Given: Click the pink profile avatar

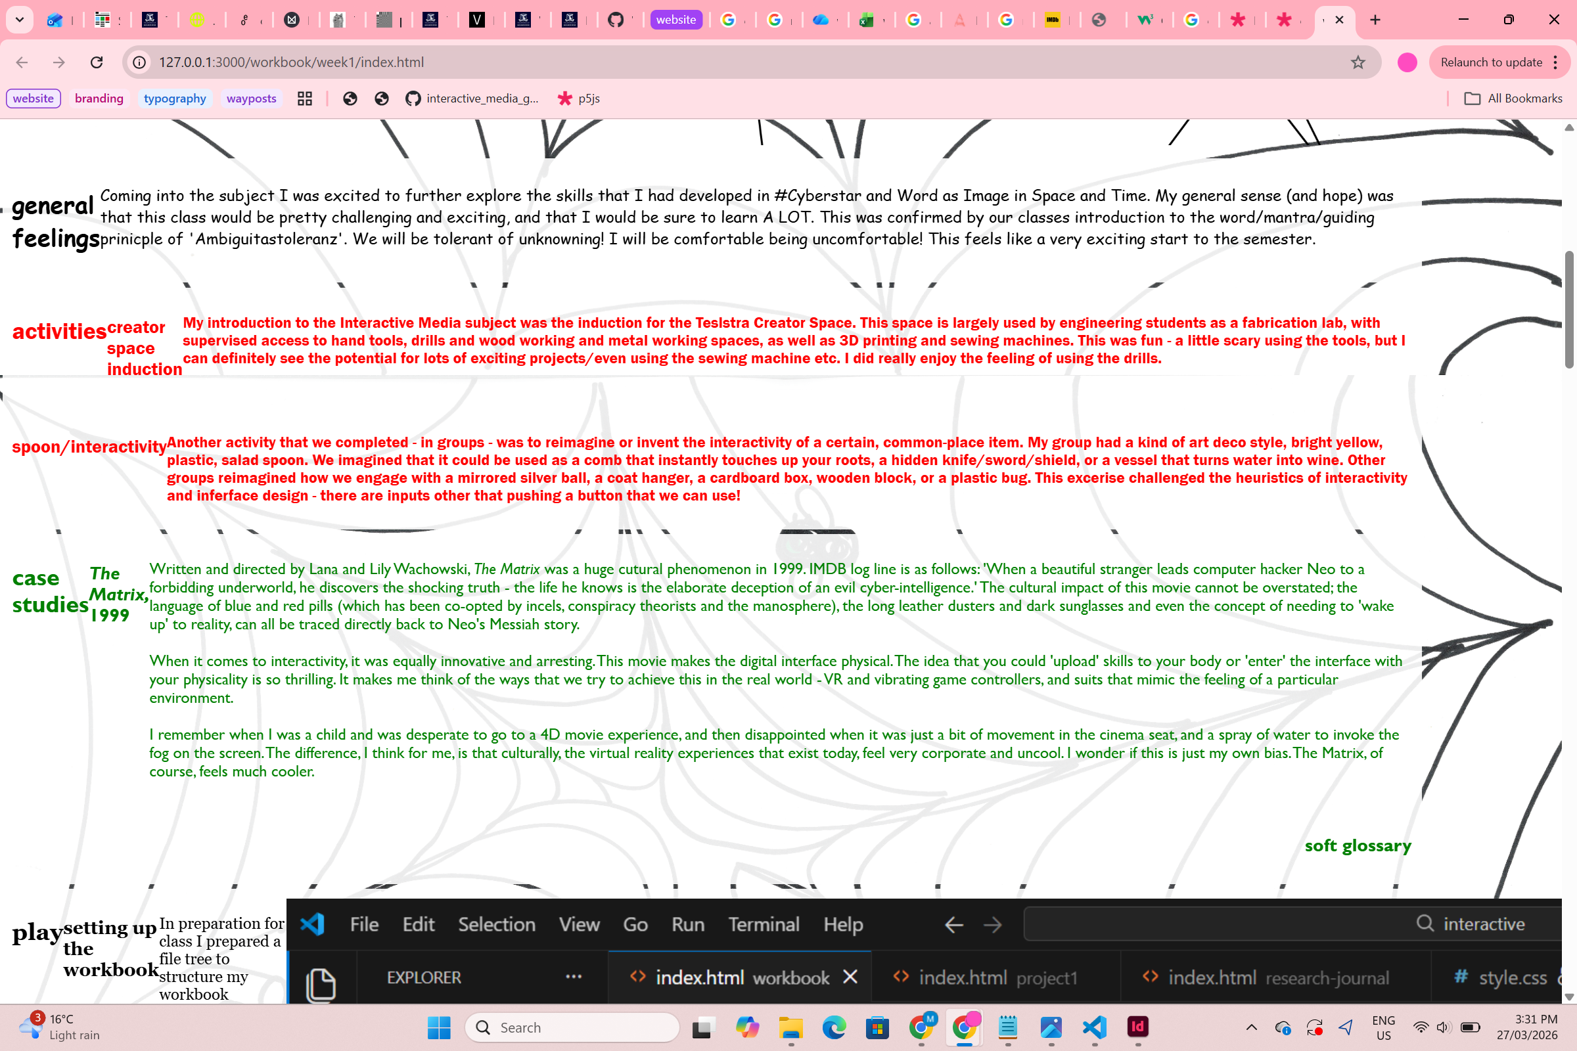Looking at the screenshot, I should coord(1407,62).
